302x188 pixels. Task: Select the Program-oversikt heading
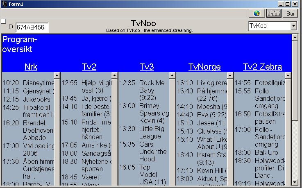[19, 44]
